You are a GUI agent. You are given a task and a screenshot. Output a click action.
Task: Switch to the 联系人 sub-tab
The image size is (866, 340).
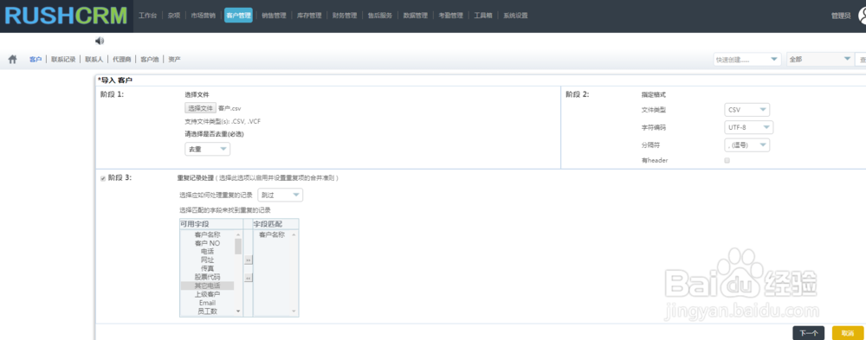pyautogui.click(x=94, y=60)
